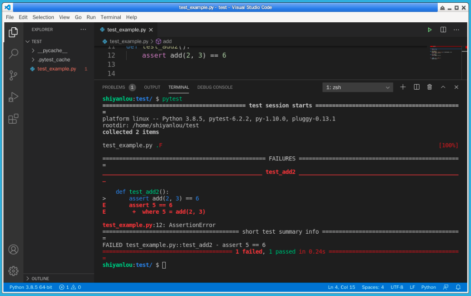This screenshot has width=471, height=296.
Task: Create a new terminal with plus icon
Action: (403, 87)
